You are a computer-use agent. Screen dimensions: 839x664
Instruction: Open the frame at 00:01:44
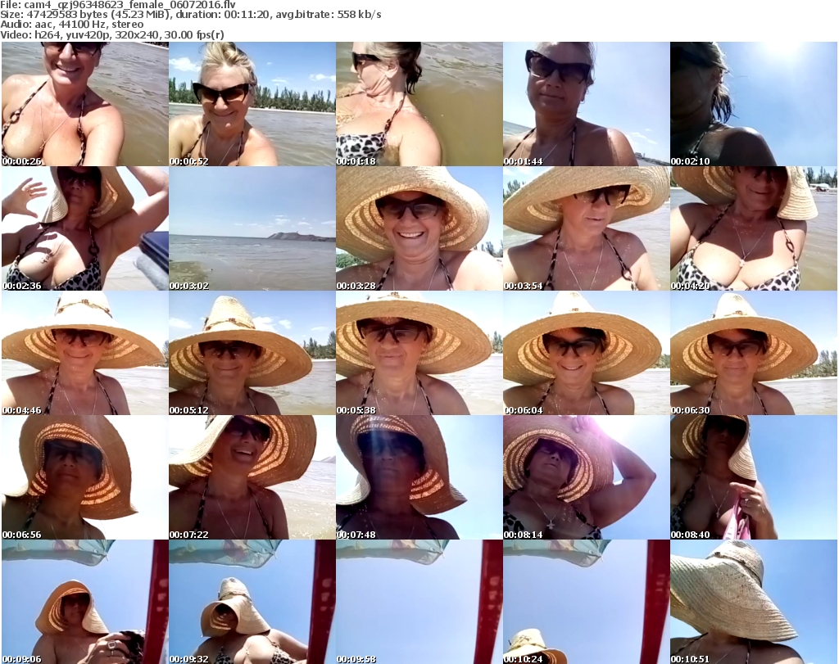586,104
